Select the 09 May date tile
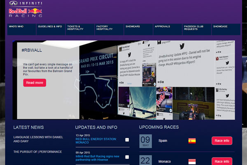247x165 pixels. point(146,141)
